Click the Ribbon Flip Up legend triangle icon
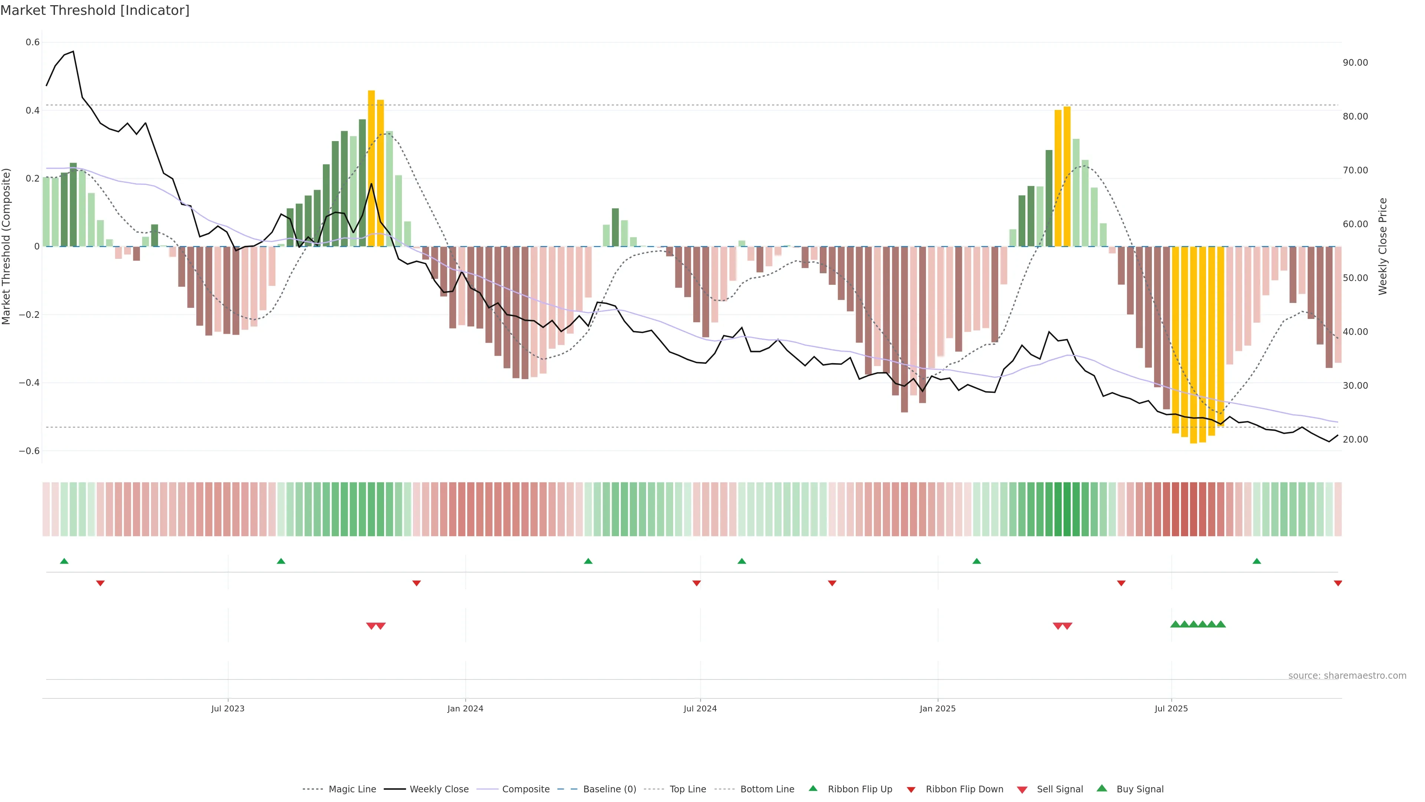This screenshot has width=1425, height=802. 813,788
